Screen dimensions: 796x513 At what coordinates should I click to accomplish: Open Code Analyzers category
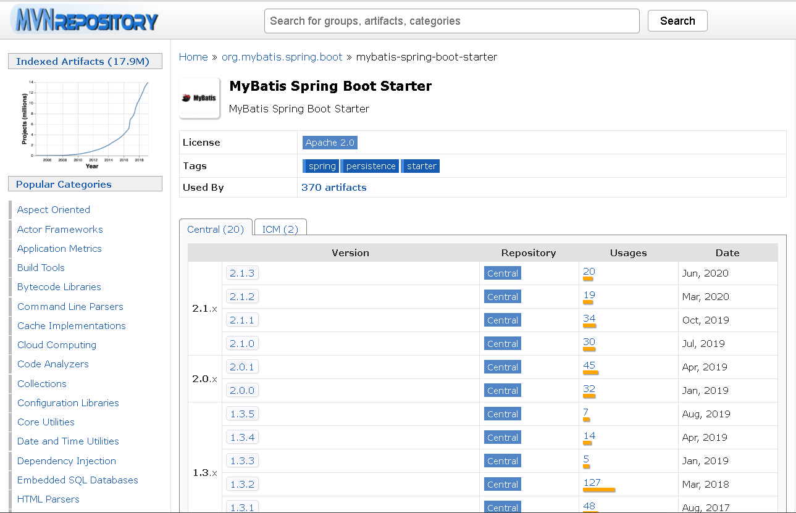pyautogui.click(x=53, y=364)
